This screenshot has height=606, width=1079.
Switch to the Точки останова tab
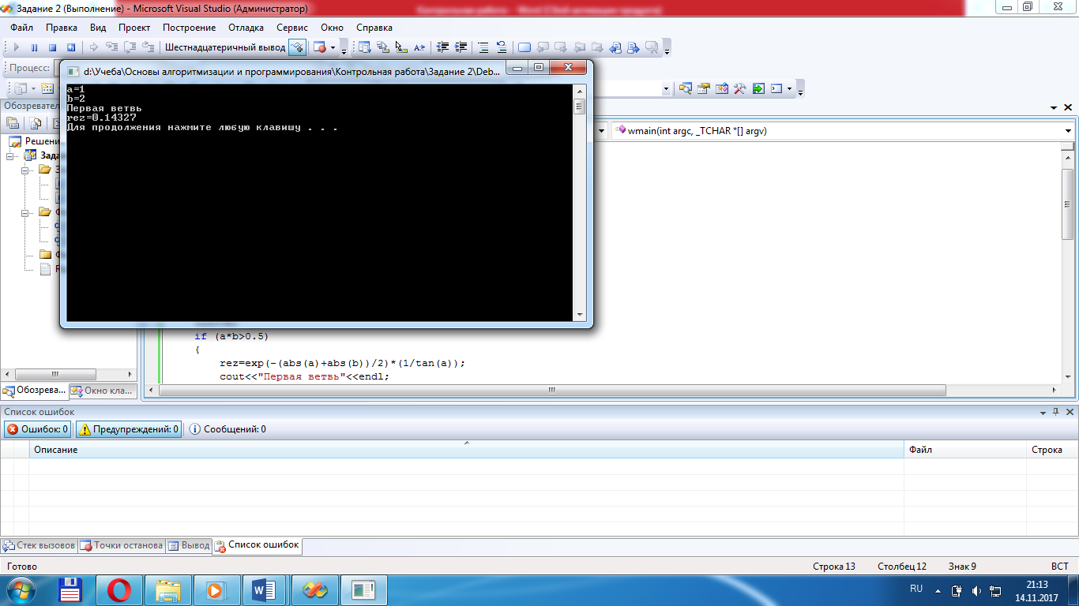122,545
